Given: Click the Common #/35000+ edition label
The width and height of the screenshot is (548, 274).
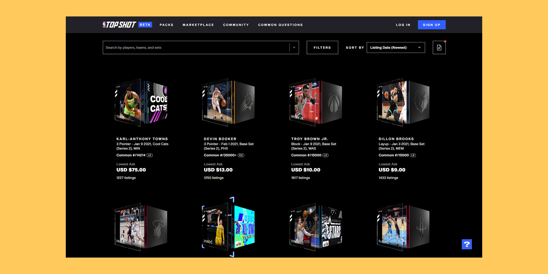Looking at the screenshot, I should click(x=220, y=155).
